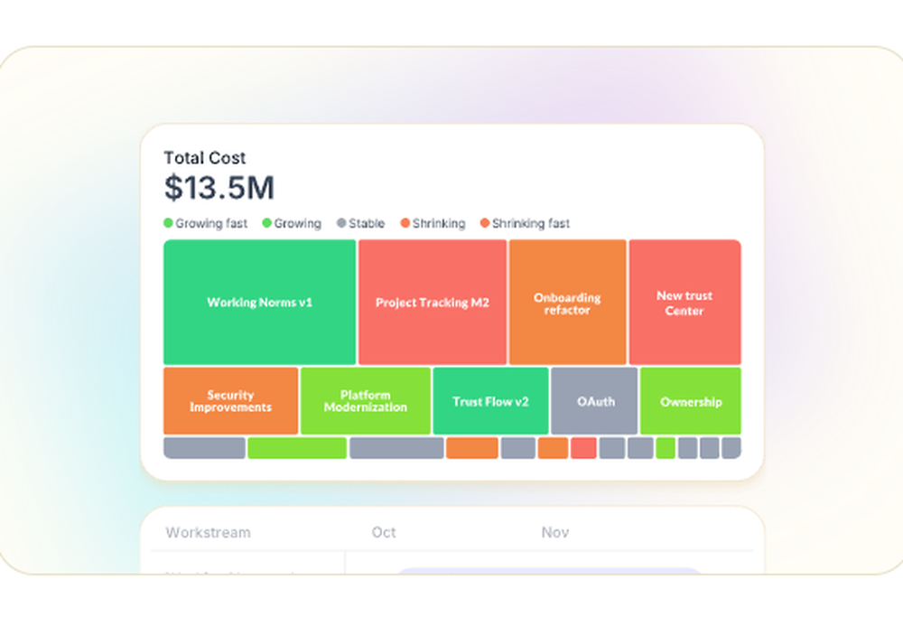The image size is (903, 626).
Task: Open the "Platform Modernization" segment
Action: [x=365, y=401]
